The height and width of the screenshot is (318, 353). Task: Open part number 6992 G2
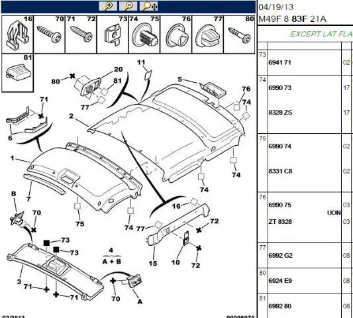(x=280, y=255)
